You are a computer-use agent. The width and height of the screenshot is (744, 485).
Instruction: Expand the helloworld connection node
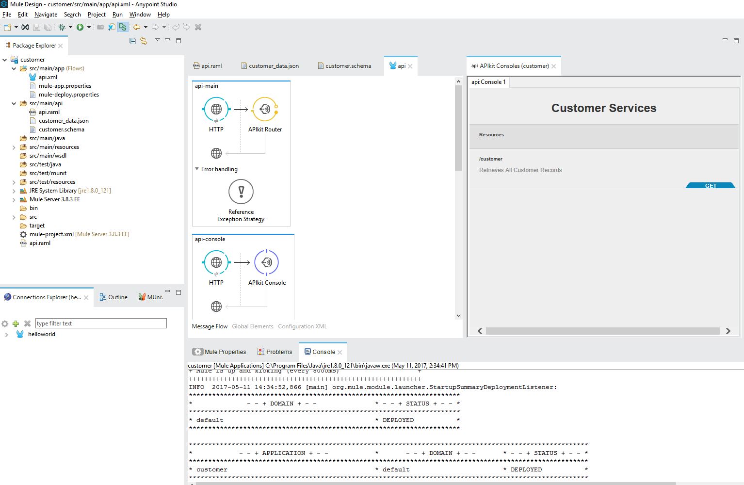coord(6,335)
